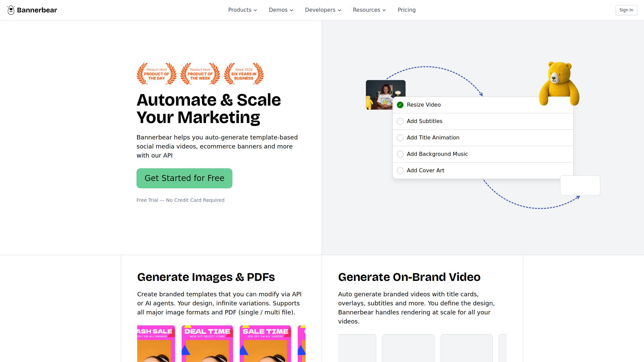Click the Add Background Music label

pyautogui.click(x=437, y=154)
